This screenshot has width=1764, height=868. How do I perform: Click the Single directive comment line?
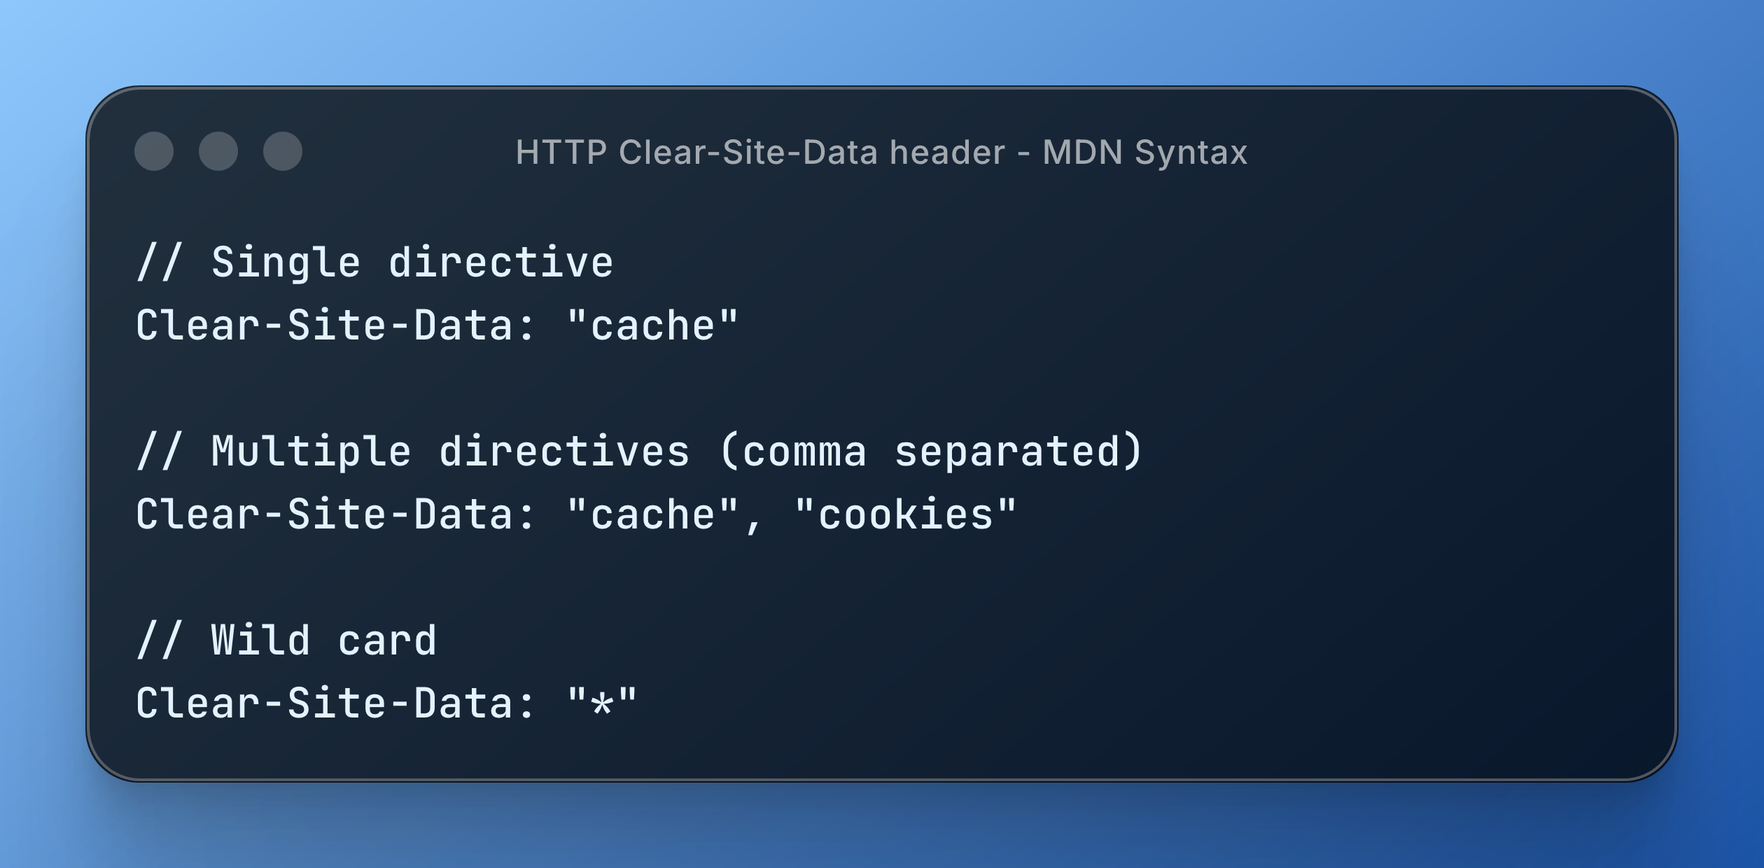tap(375, 264)
